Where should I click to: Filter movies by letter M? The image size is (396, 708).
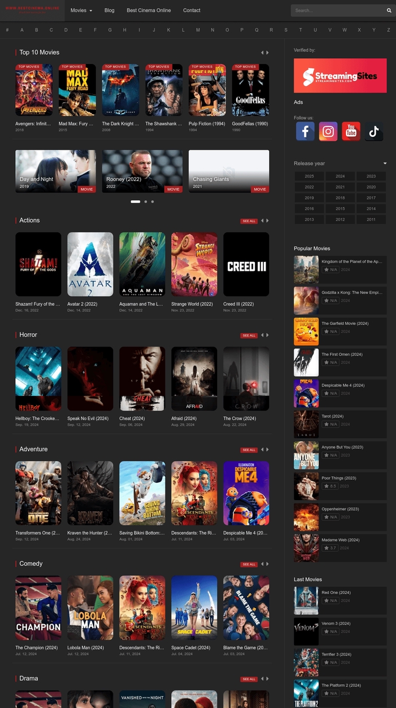[x=198, y=30]
